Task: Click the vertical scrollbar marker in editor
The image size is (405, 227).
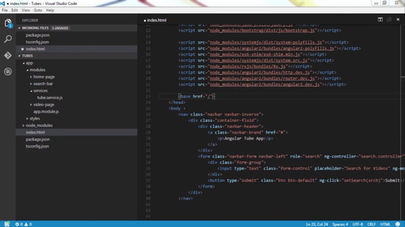Action: point(403,76)
